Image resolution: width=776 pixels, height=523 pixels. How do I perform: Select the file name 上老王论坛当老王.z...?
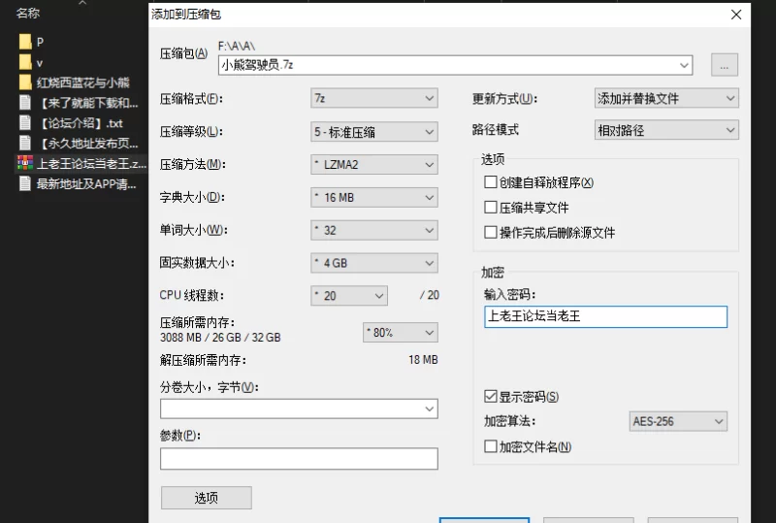click(91, 163)
